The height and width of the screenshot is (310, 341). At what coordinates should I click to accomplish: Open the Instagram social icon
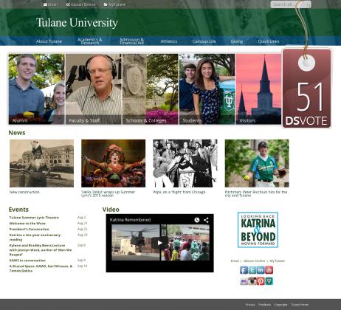(x=252, y=281)
